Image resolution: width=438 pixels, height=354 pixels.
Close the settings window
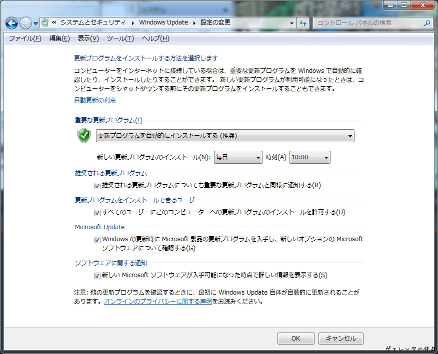click(422, 5)
